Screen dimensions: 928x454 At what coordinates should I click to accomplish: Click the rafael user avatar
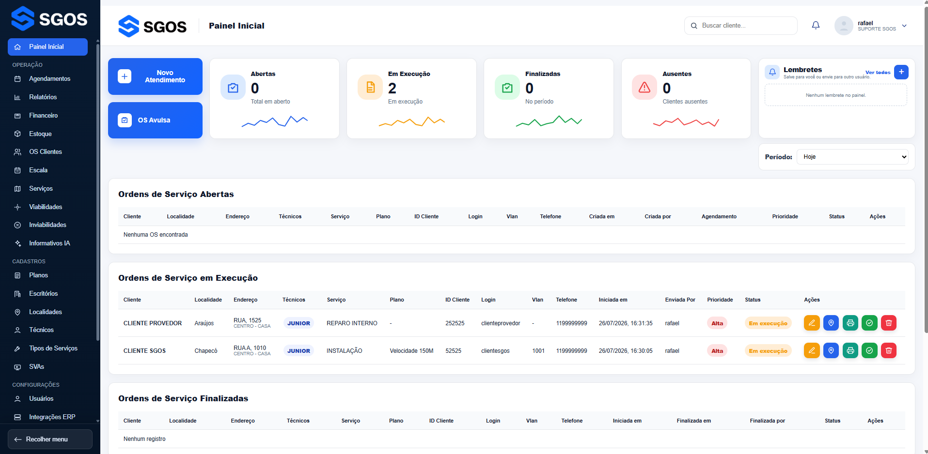tap(844, 26)
